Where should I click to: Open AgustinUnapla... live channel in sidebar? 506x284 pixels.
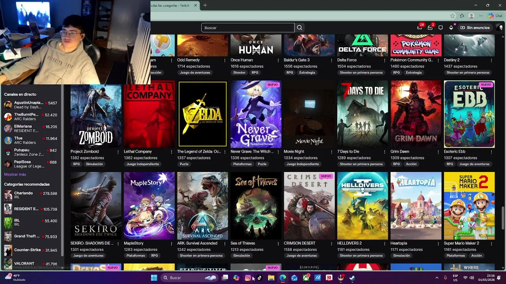[31, 105]
